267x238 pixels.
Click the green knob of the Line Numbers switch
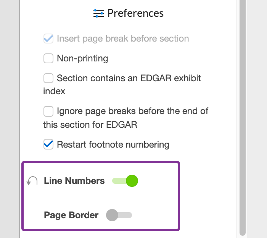[x=132, y=181]
